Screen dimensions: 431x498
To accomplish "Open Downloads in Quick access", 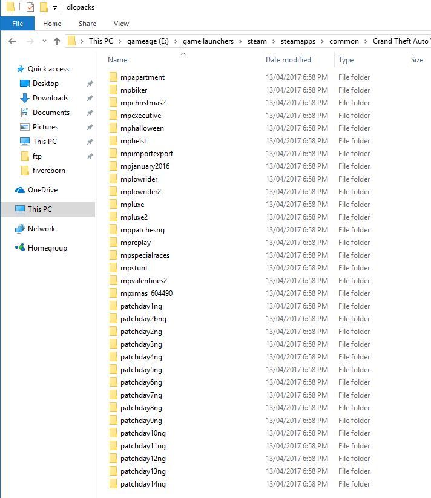I will click(50, 98).
